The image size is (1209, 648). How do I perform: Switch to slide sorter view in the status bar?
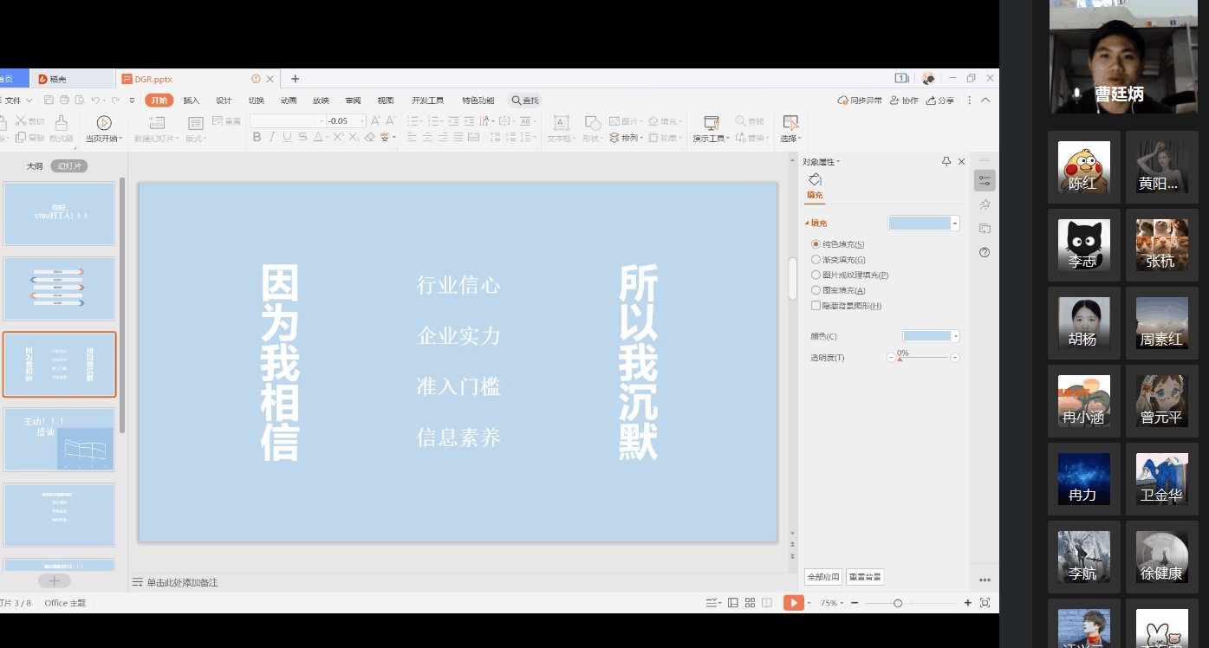coord(751,603)
